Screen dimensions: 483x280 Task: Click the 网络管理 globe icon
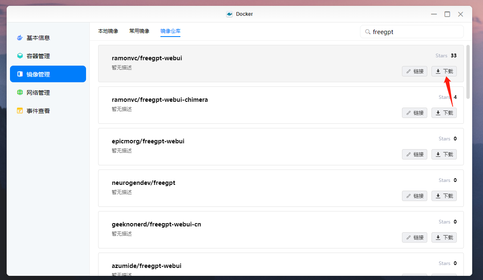pos(20,93)
